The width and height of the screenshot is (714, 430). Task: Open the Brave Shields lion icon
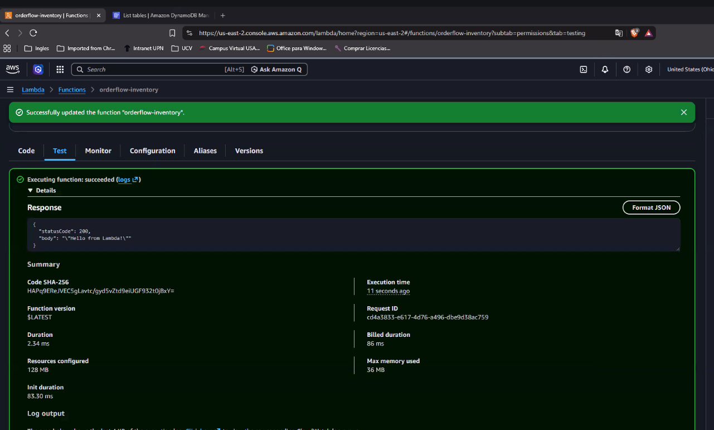tap(634, 33)
